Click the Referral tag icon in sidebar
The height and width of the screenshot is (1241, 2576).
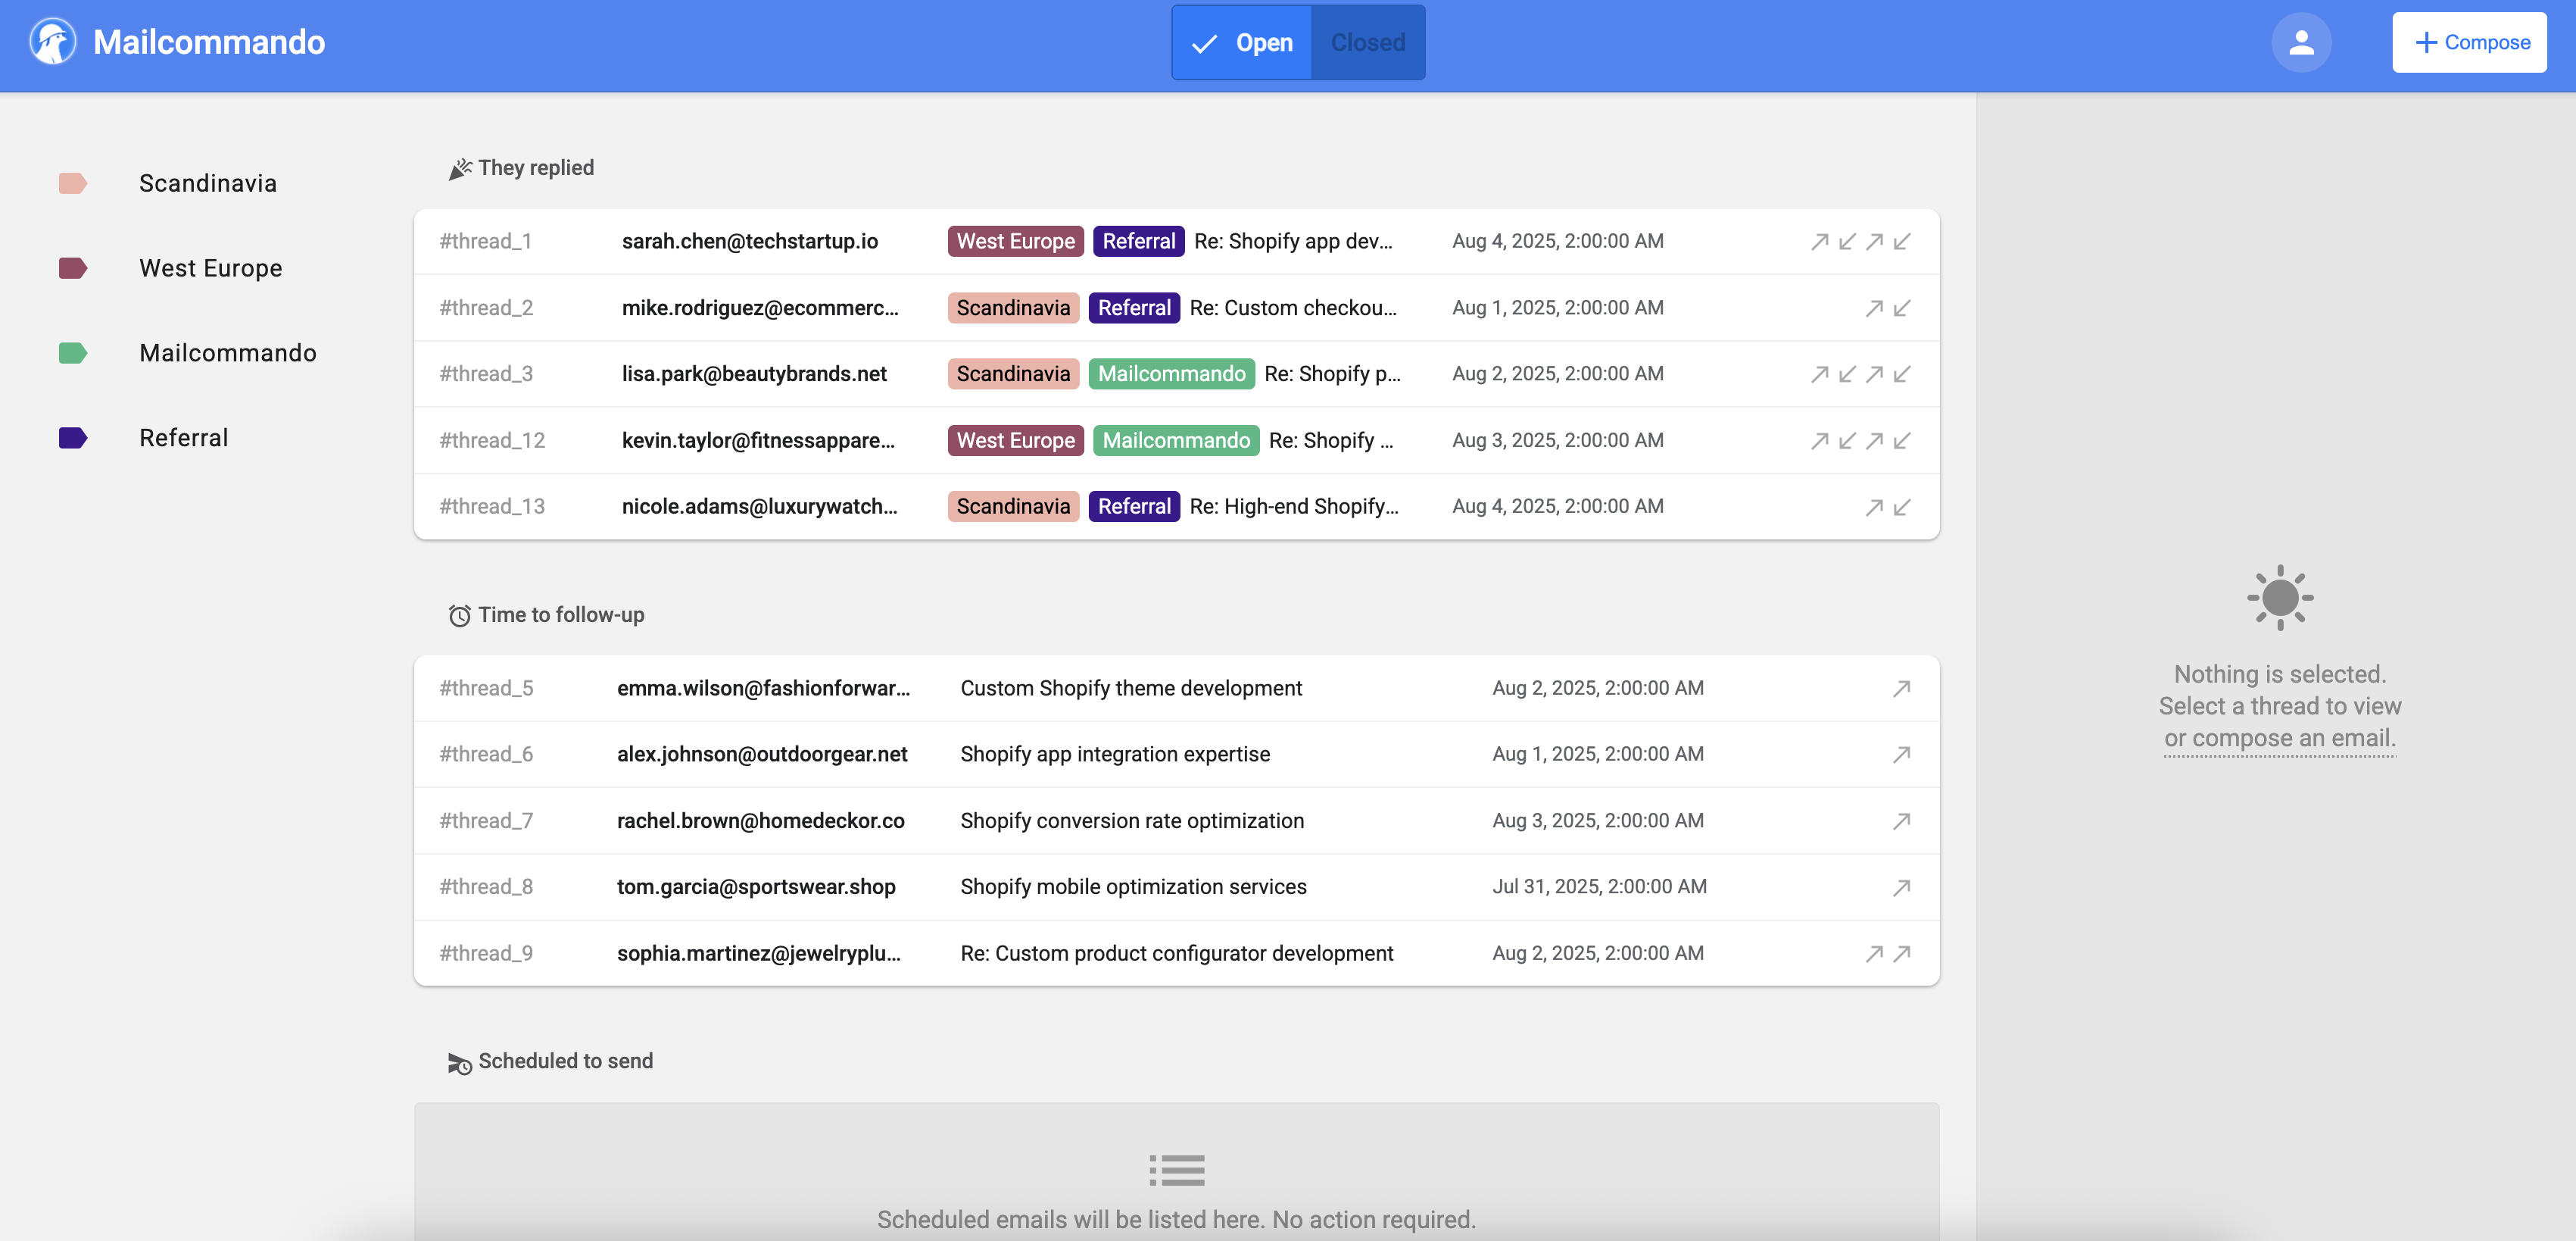click(73, 437)
